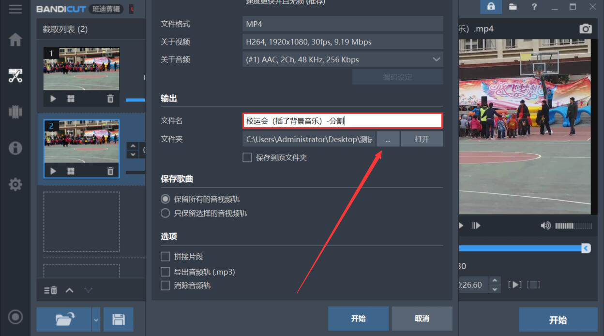Expand the 关于音频 AAC track dropdown

click(x=343, y=60)
